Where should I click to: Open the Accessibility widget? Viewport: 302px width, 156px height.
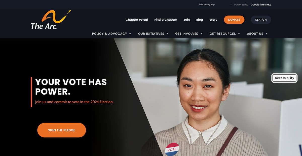click(284, 78)
